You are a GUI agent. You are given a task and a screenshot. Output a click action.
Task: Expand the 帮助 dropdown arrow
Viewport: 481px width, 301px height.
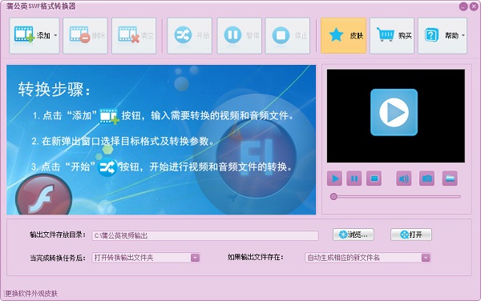(463, 35)
